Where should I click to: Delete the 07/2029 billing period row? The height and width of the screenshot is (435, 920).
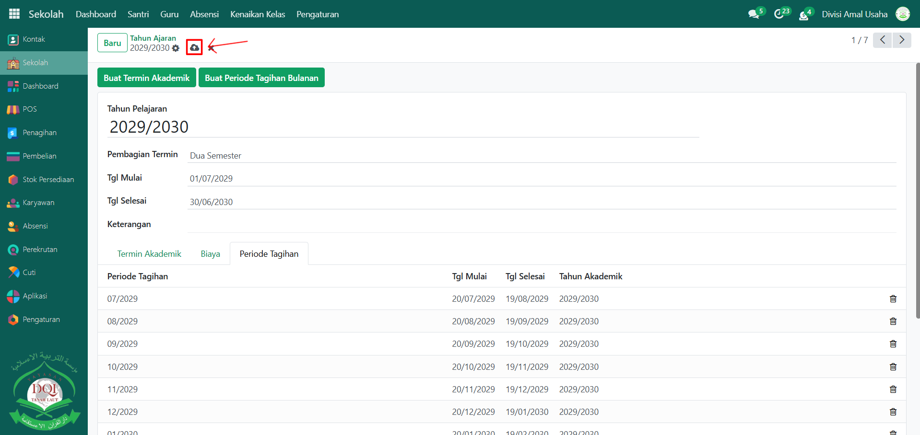click(893, 299)
